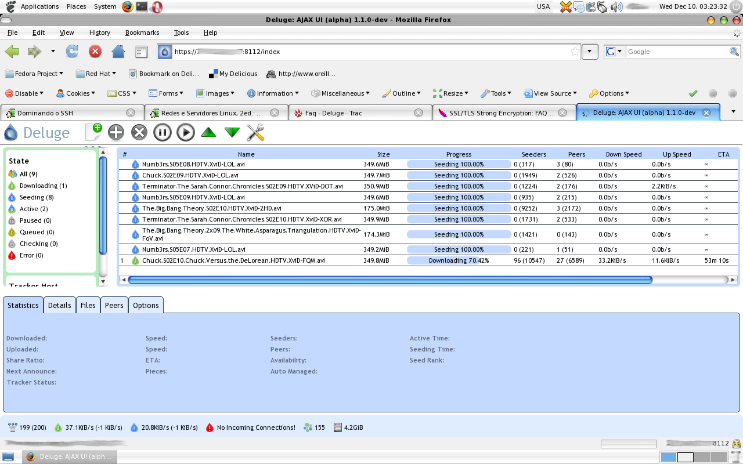This screenshot has width=743, height=464.
Task: Open the History menu
Action: point(100,32)
